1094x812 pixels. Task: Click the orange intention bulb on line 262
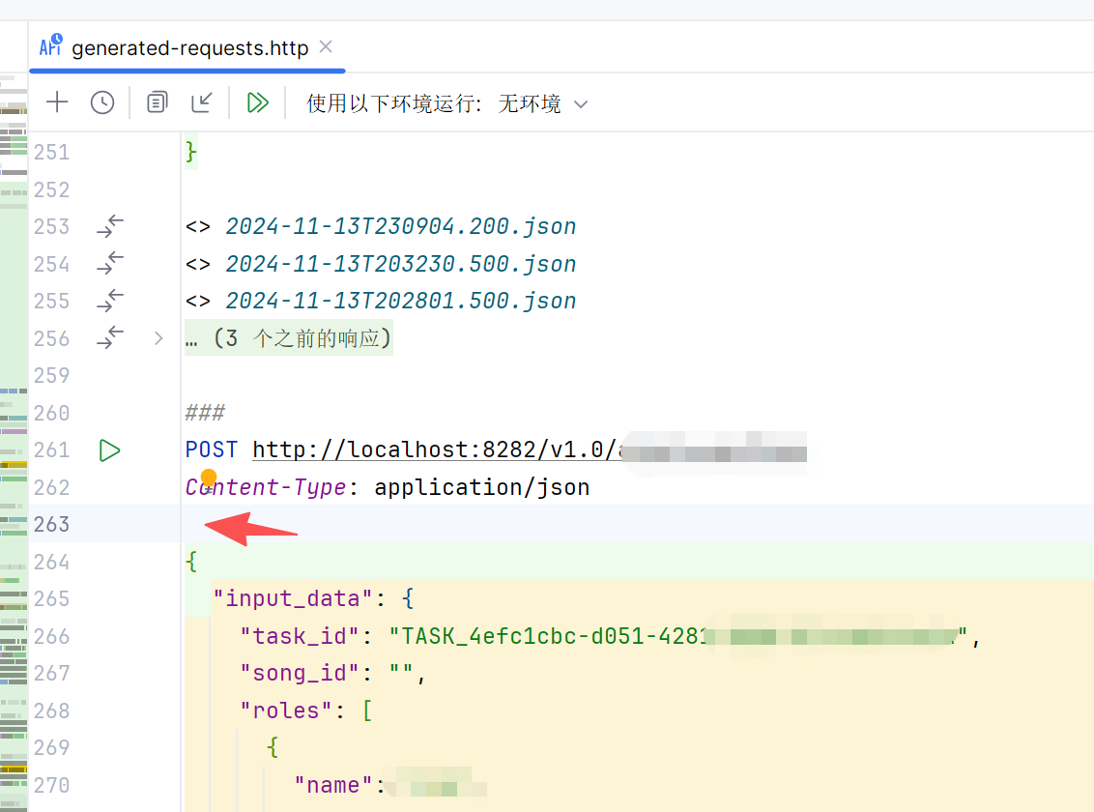pos(209,478)
